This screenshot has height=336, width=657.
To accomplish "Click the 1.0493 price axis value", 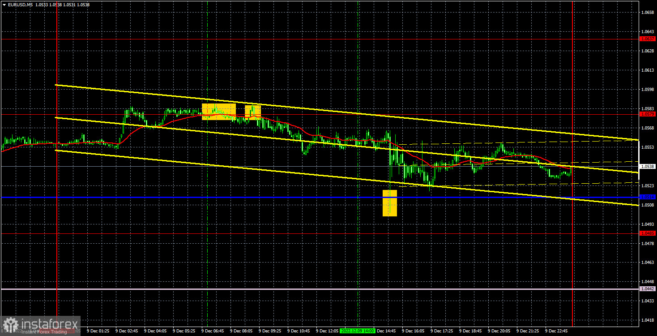I will (x=648, y=224).
